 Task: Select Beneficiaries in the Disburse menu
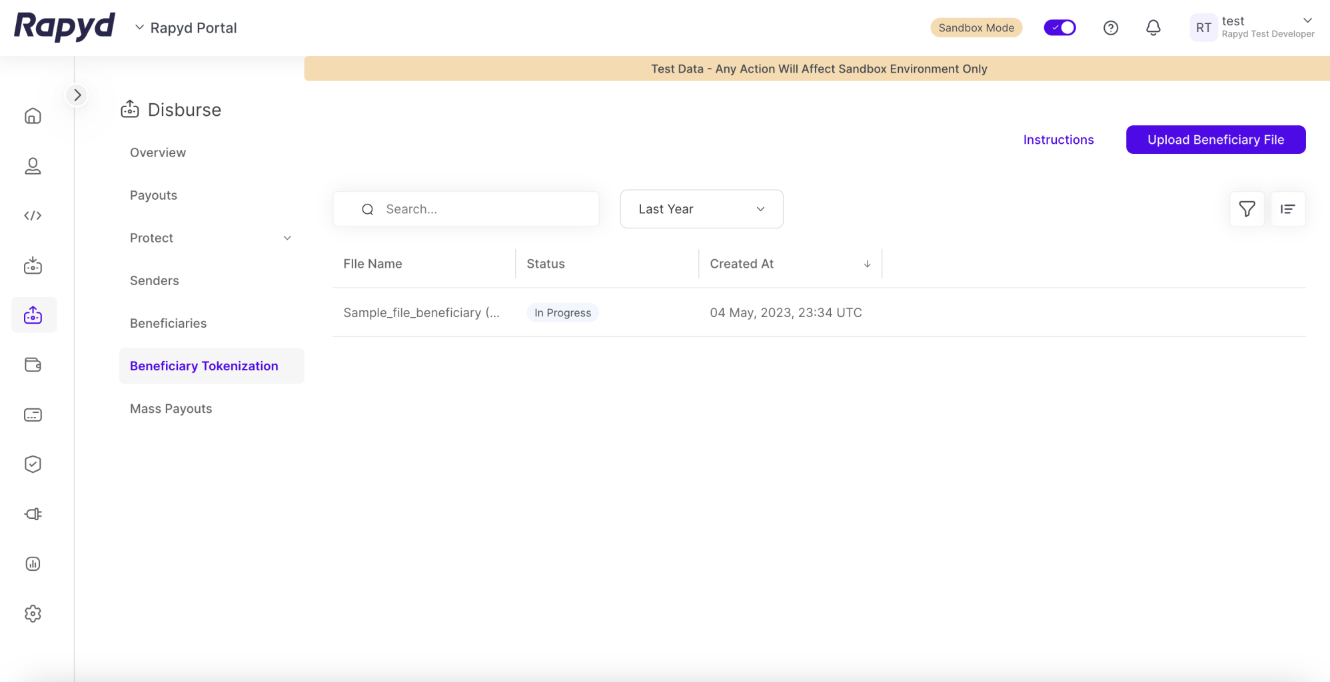(168, 323)
